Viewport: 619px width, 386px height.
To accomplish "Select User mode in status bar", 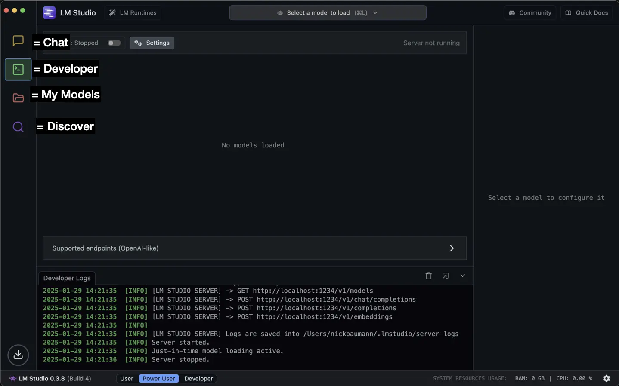I will (x=127, y=379).
